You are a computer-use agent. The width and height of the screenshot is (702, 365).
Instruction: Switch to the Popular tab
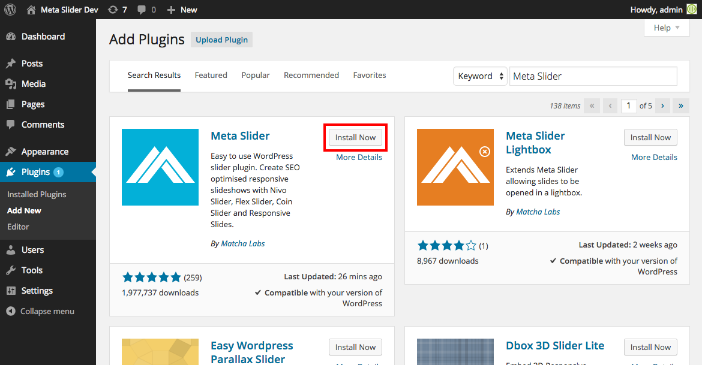click(255, 75)
